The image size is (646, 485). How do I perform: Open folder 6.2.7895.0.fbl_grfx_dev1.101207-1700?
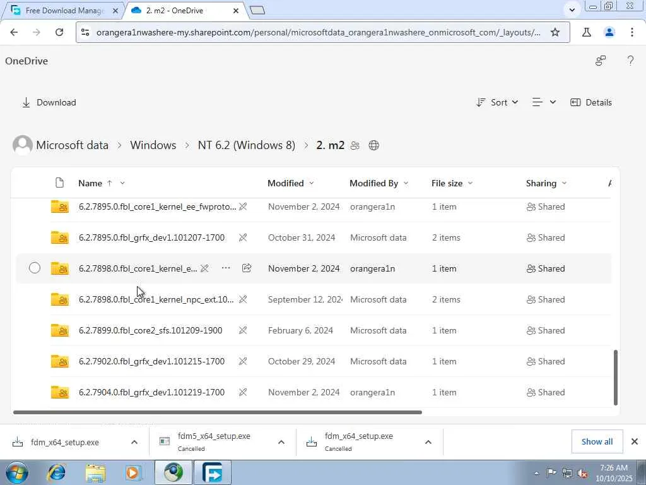pos(151,237)
